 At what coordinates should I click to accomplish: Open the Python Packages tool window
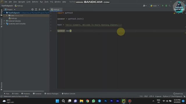[x=51, y=94]
